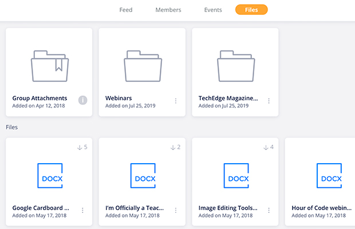Show info for Group Attachments folder
Screen dimensions: 355x229
click(x=82, y=100)
